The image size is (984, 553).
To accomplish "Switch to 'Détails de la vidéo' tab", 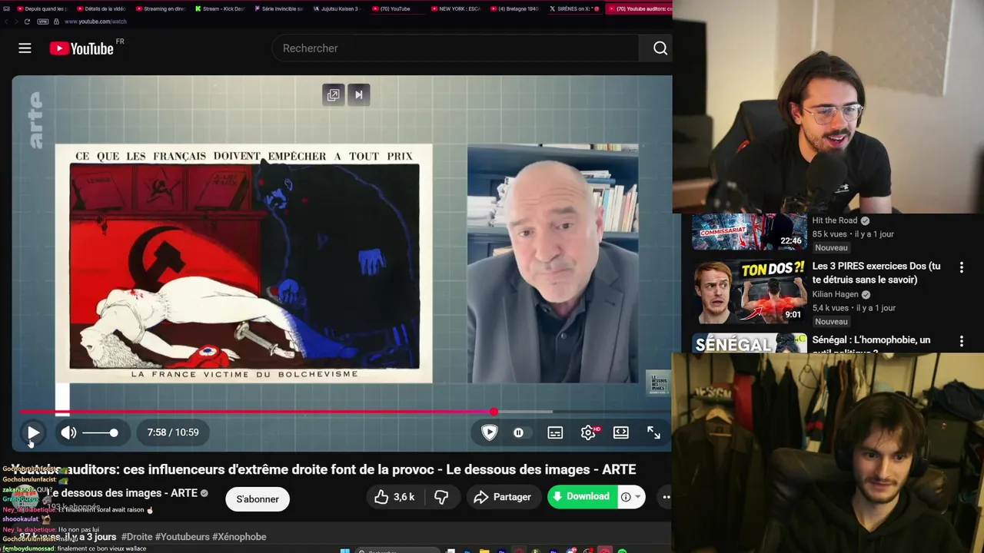I will coord(101,8).
